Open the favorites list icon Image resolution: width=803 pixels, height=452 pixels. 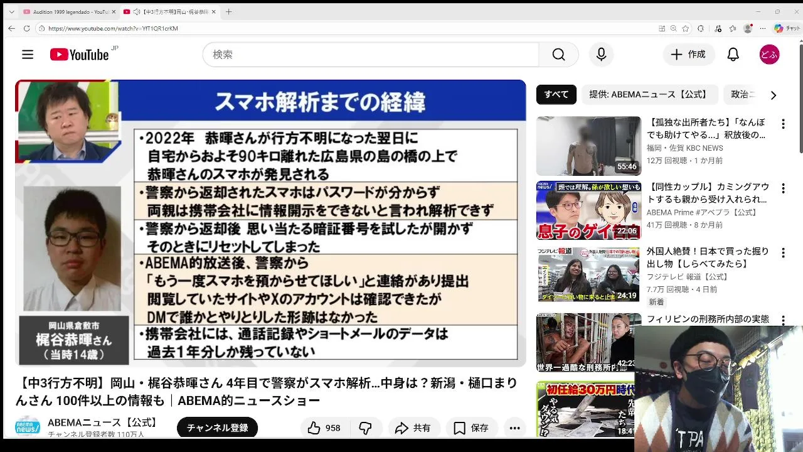pos(733,28)
